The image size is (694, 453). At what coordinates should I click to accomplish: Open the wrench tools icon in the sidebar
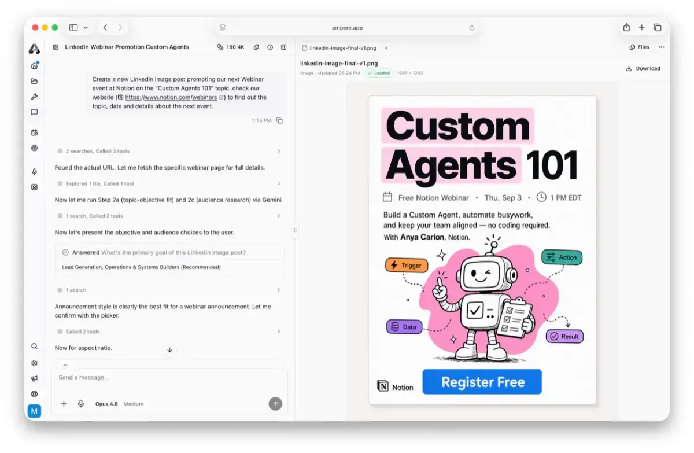pyautogui.click(x=35, y=97)
